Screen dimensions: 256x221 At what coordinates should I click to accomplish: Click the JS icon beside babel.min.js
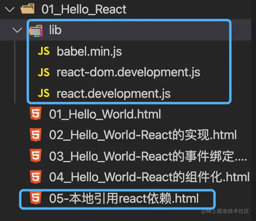tap(43, 51)
